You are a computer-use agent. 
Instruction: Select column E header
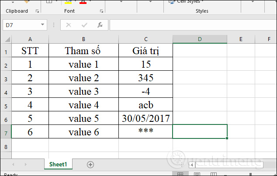pyautogui.click(x=241, y=39)
